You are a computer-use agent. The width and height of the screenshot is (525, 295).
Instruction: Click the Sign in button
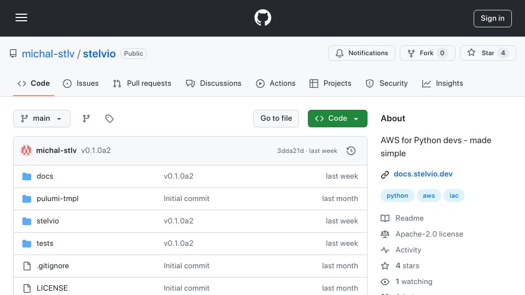click(493, 19)
